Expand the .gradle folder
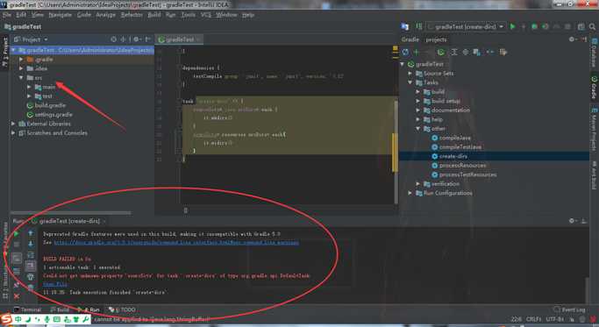599x327 pixels. [x=21, y=60]
